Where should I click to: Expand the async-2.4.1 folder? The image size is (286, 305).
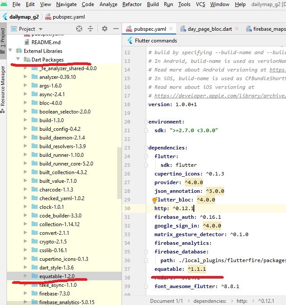(x=25, y=94)
